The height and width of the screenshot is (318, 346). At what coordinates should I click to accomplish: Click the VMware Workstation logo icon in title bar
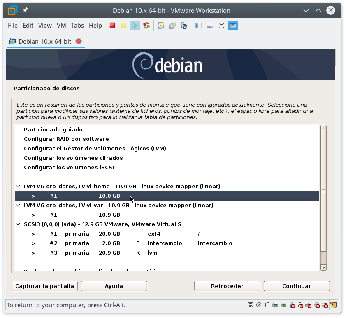(13, 10)
